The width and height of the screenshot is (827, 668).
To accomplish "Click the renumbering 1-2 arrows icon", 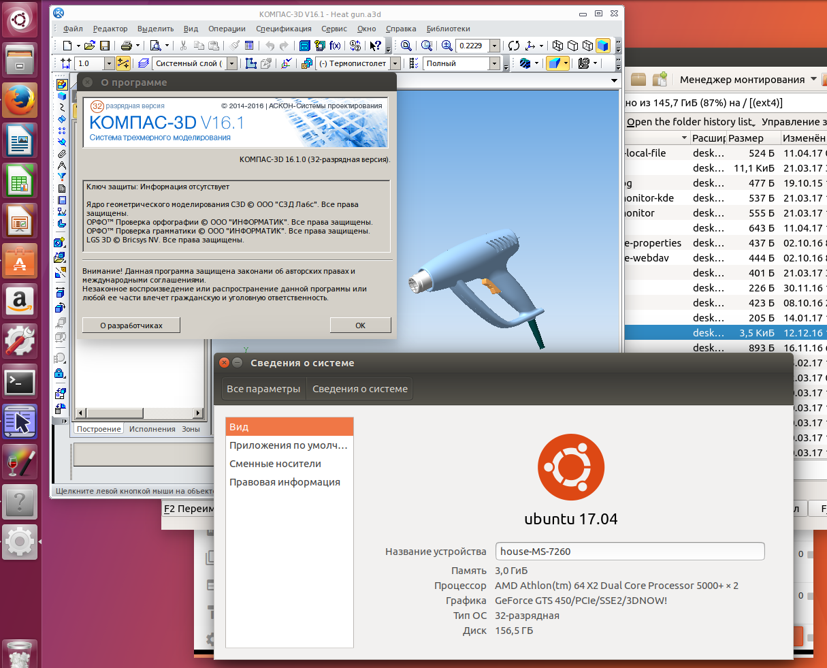I will tap(355, 46).
